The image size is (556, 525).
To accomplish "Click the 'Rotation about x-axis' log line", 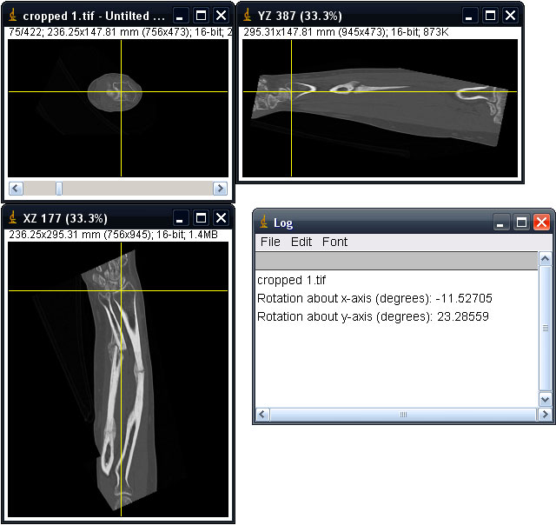I will click(x=374, y=298).
